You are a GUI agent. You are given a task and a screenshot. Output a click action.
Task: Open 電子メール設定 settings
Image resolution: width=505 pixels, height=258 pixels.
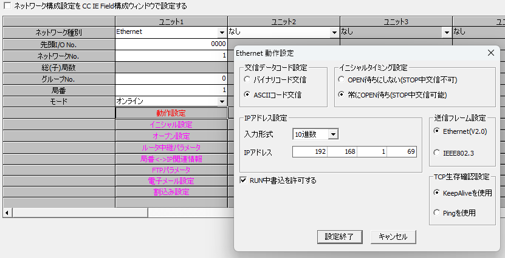[x=171, y=181]
